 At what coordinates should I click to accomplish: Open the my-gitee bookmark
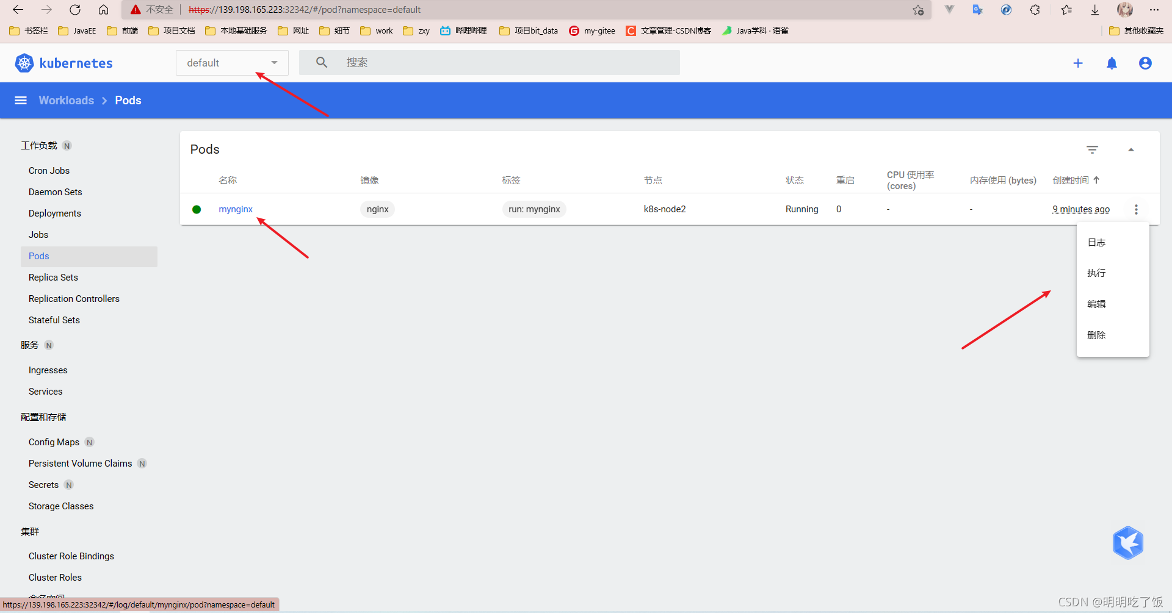tap(592, 30)
